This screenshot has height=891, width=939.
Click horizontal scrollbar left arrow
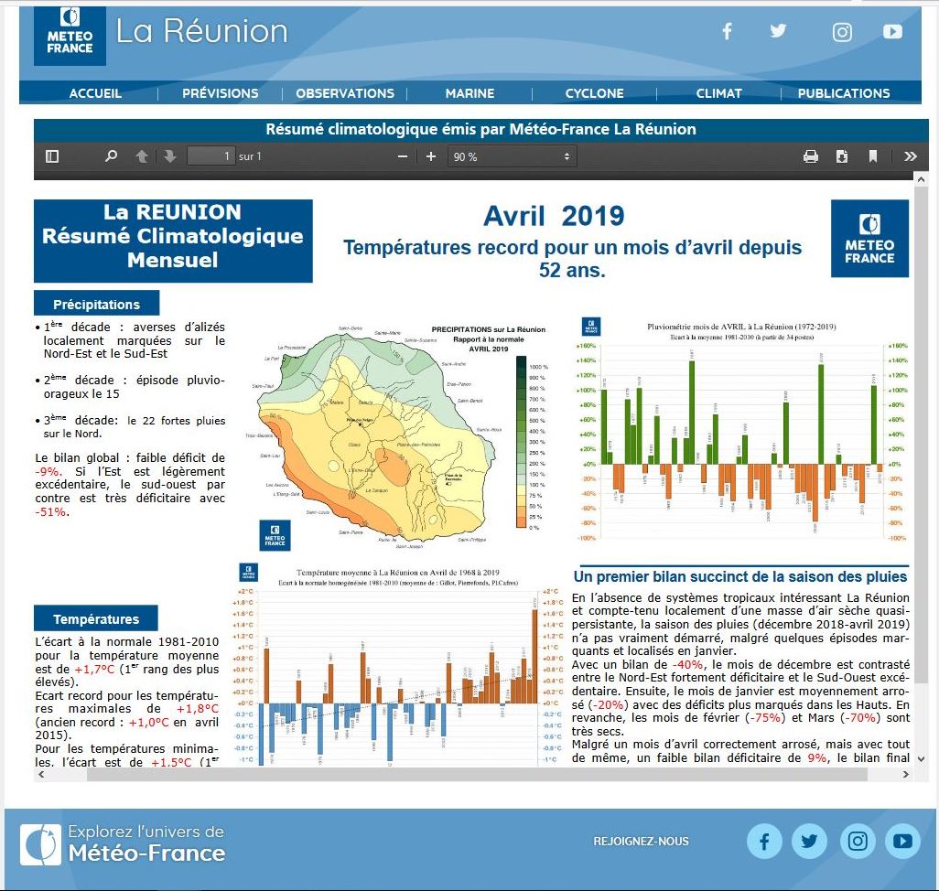tap(41, 774)
